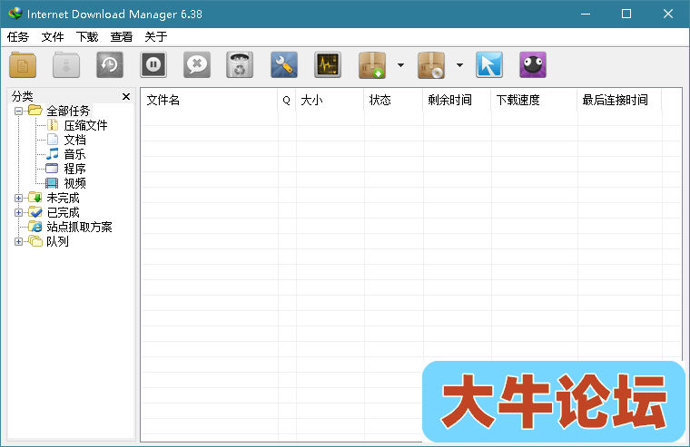This screenshot has width=690, height=447.
Task: Sort by 下载速度 column header
Action: pos(534,101)
